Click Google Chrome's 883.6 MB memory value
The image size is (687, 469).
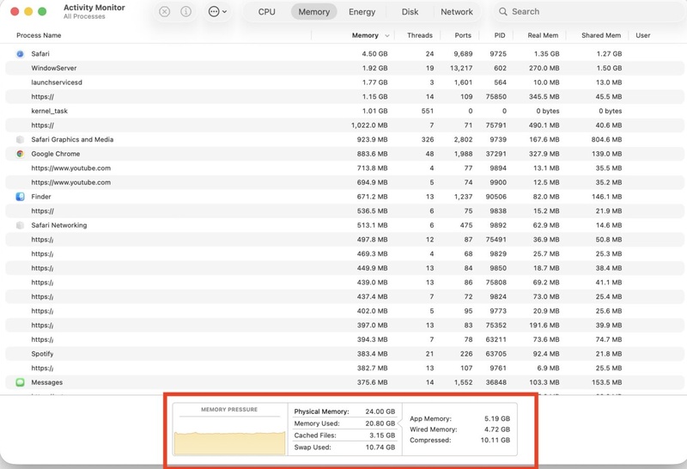(x=373, y=154)
